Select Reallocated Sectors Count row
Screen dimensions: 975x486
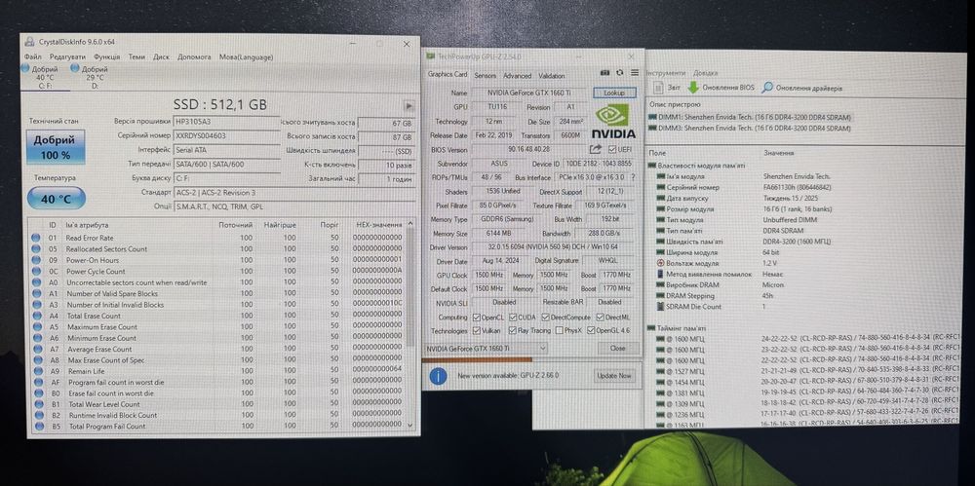coord(217,248)
